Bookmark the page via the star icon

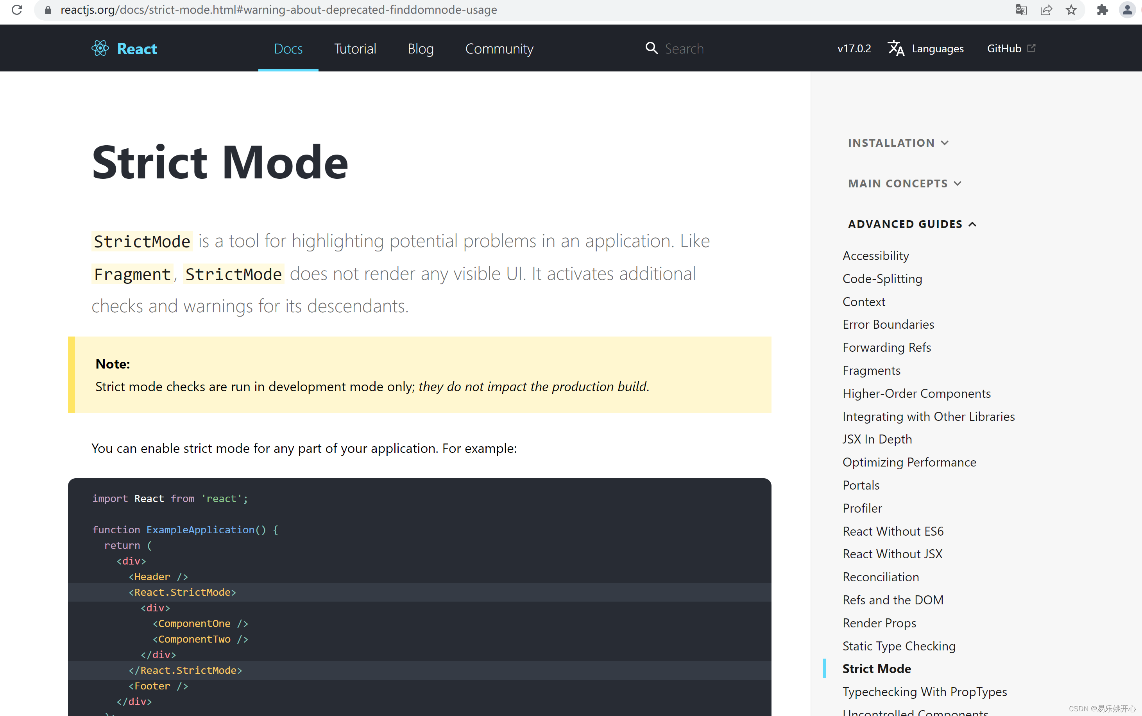click(1071, 9)
